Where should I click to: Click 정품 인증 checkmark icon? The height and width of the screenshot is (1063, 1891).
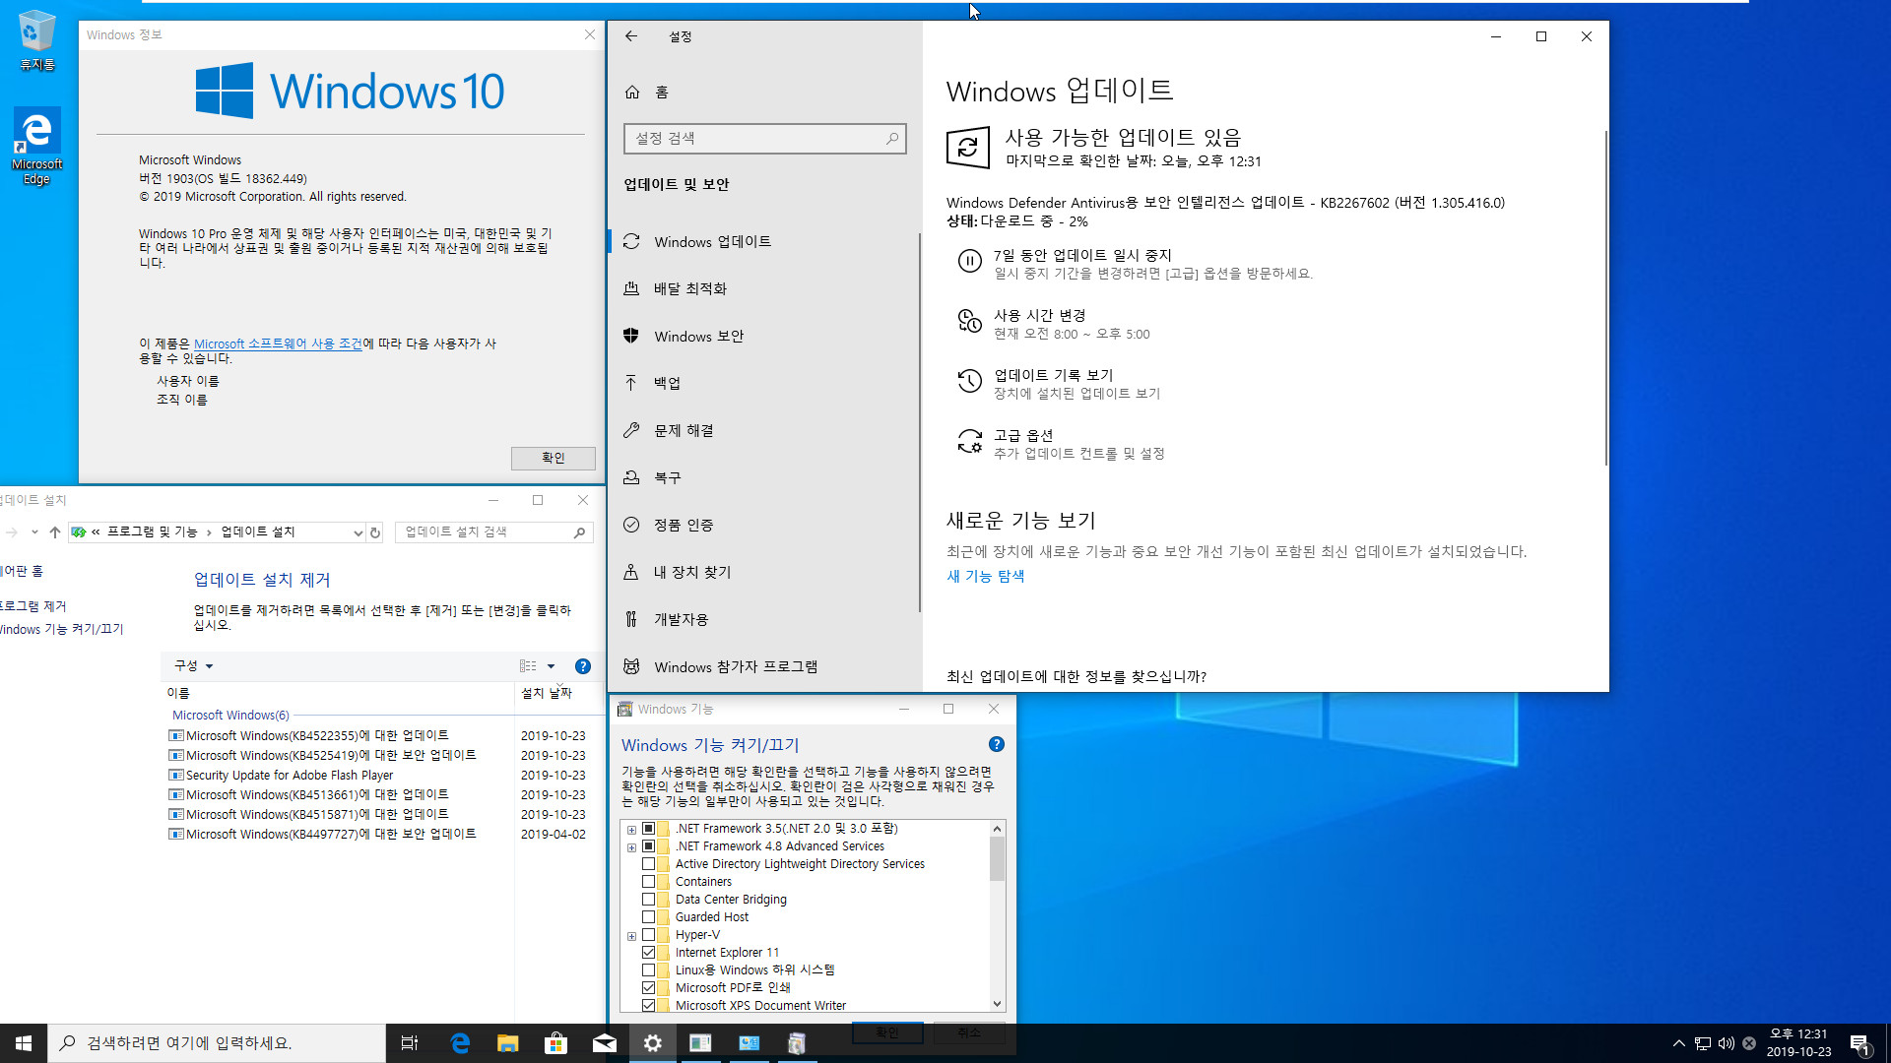click(631, 525)
